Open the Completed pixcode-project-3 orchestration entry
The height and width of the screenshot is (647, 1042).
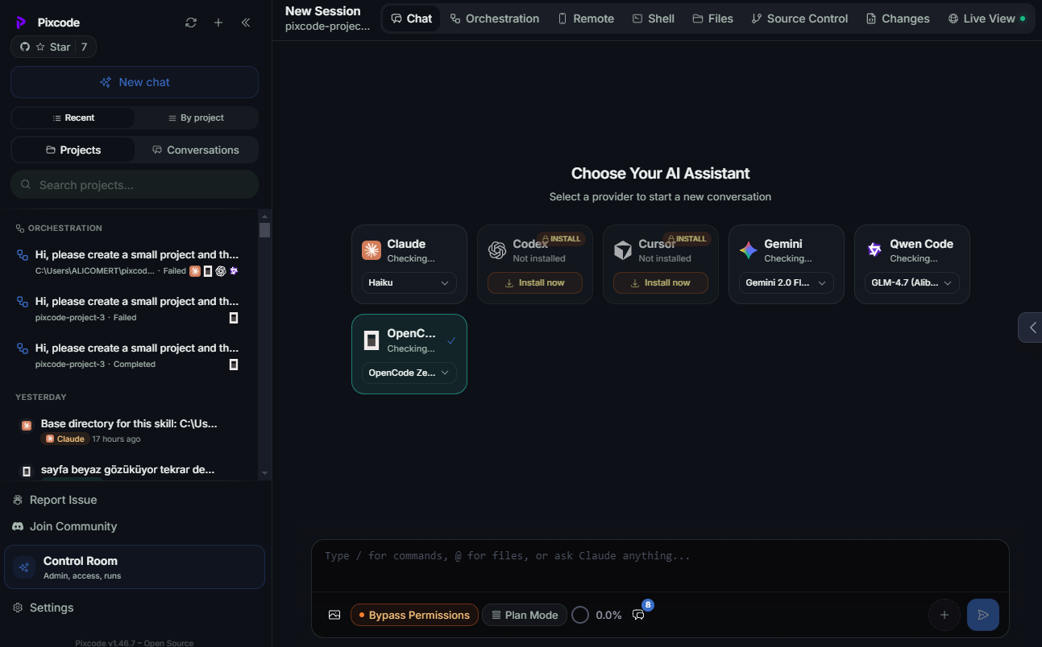[129, 356]
